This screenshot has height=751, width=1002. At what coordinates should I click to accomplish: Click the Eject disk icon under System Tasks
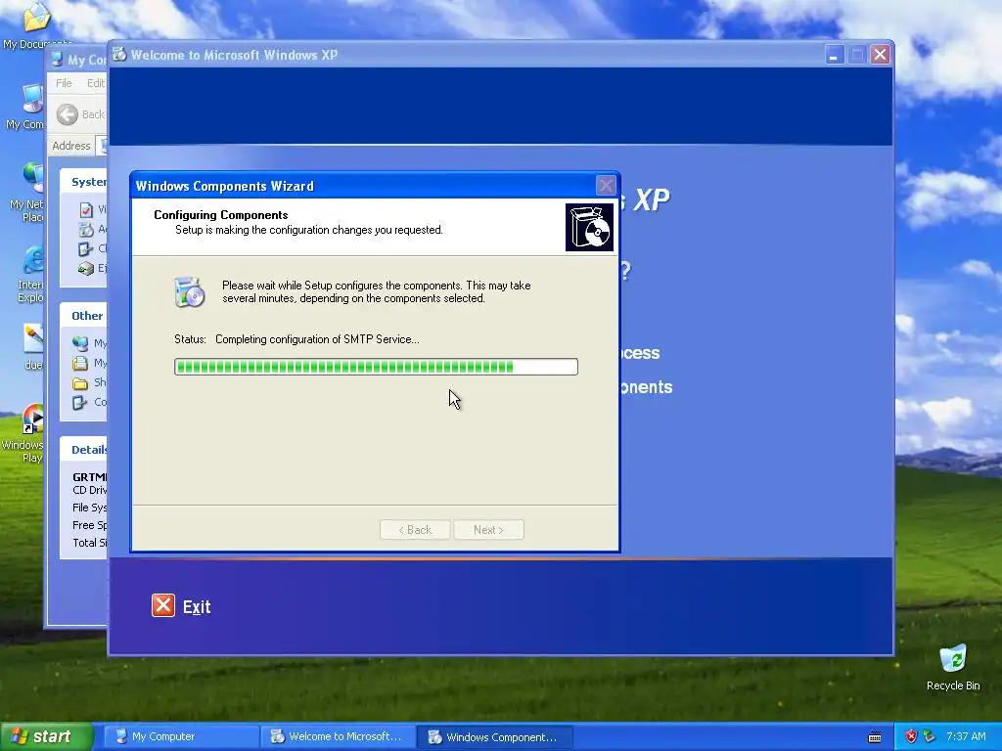click(86, 269)
